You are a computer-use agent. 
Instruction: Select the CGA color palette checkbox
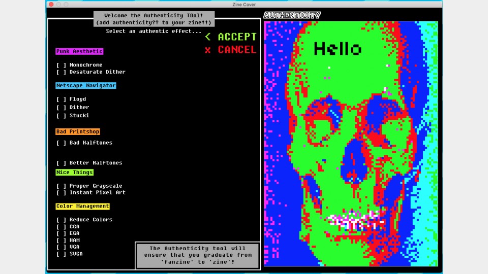click(62, 227)
